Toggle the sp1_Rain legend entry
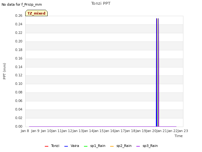Viewport: 202px width, 152px height. pyautogui.click(x=95, y=146)
